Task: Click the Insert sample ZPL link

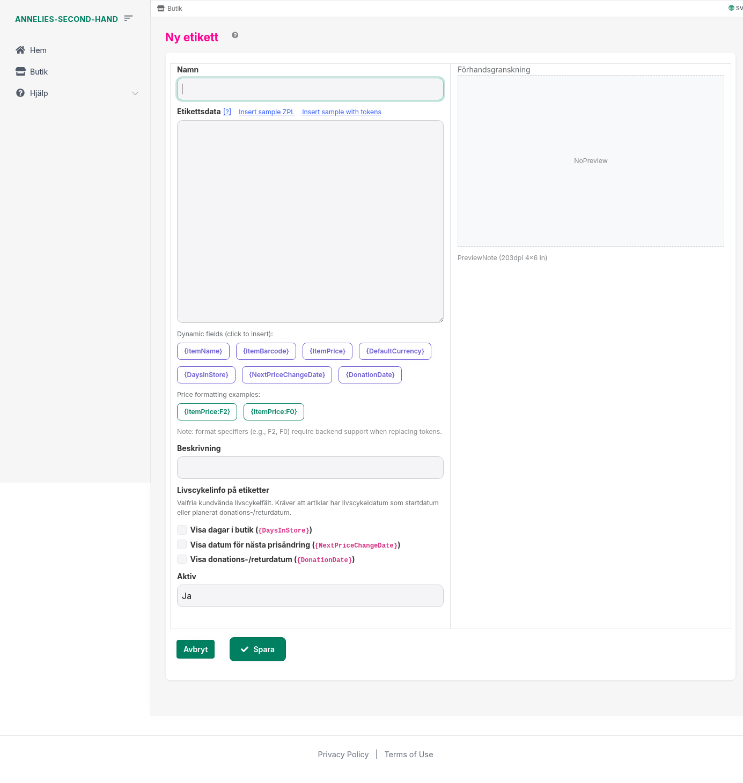Action: [266, 112]
